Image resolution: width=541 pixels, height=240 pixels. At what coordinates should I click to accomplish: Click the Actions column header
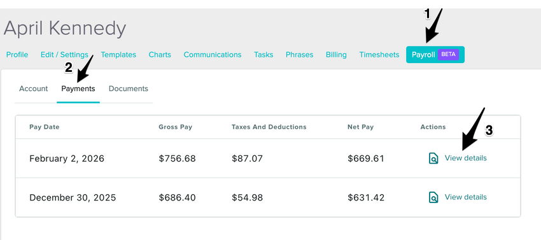(x=433, y=127)
